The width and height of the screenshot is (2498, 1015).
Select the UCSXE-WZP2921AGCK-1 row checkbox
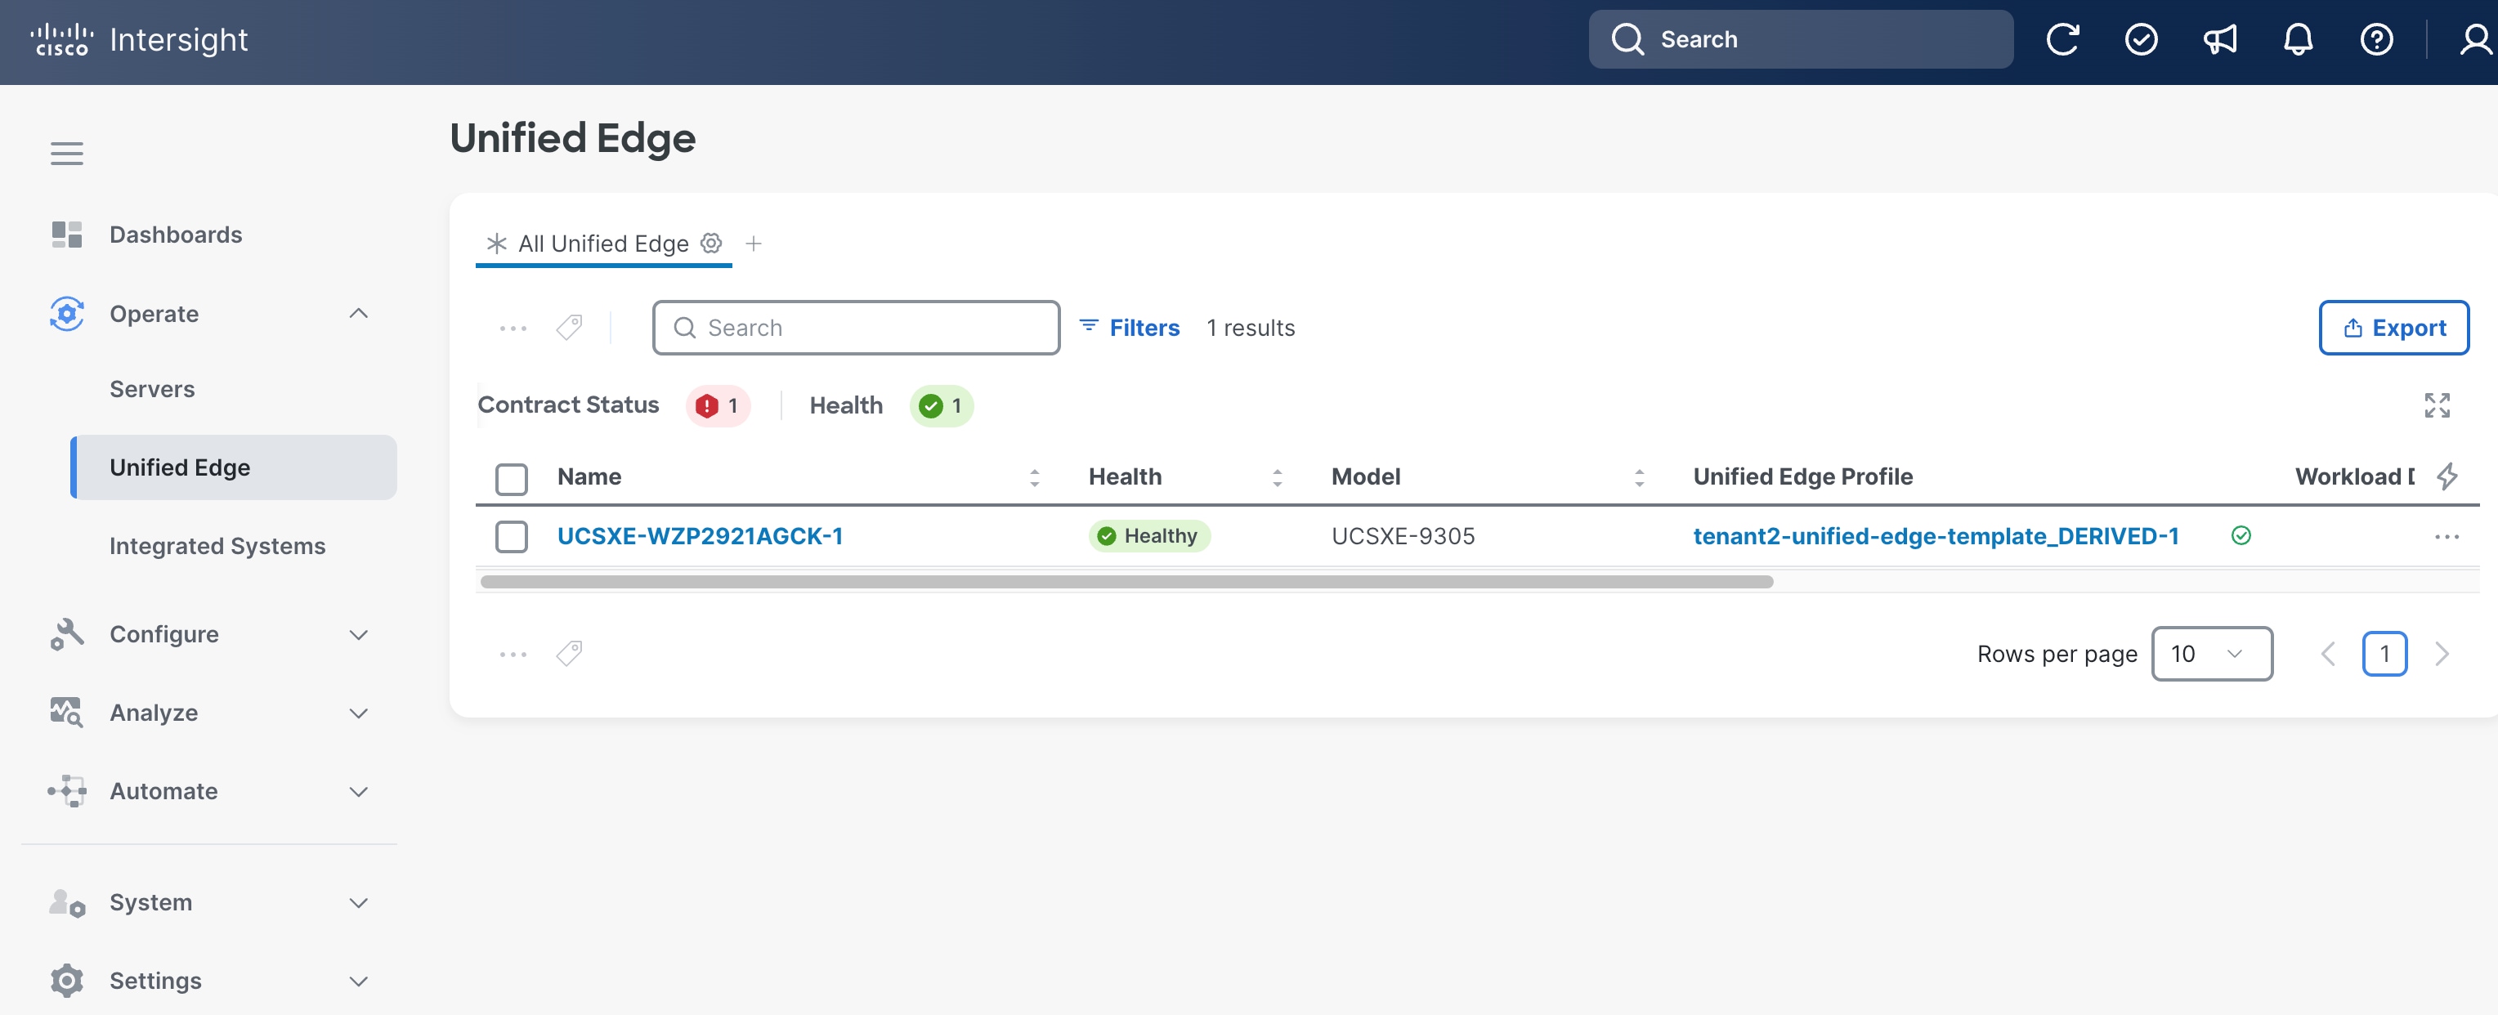click(x=511, y=536)
